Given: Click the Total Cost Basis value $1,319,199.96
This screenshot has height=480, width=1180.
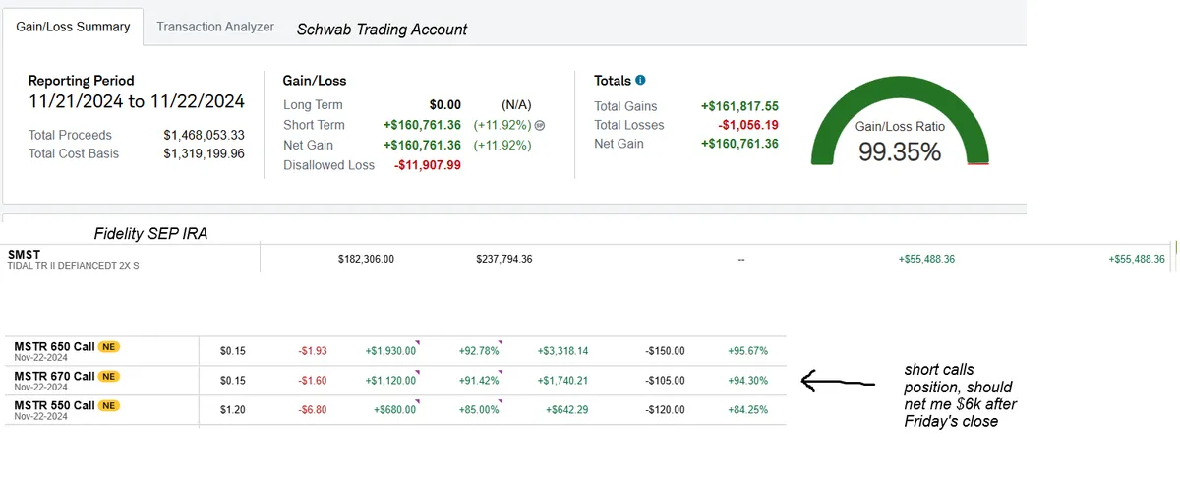Looking at the screenshot, I should [205, 153].
